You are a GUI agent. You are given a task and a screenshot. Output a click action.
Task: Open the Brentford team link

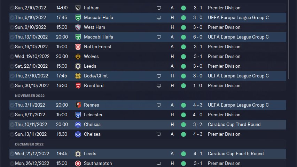coord(93,85)
